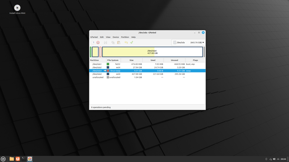Click the Size column header
Screen dimensions: 289x162
pos(131,60)
